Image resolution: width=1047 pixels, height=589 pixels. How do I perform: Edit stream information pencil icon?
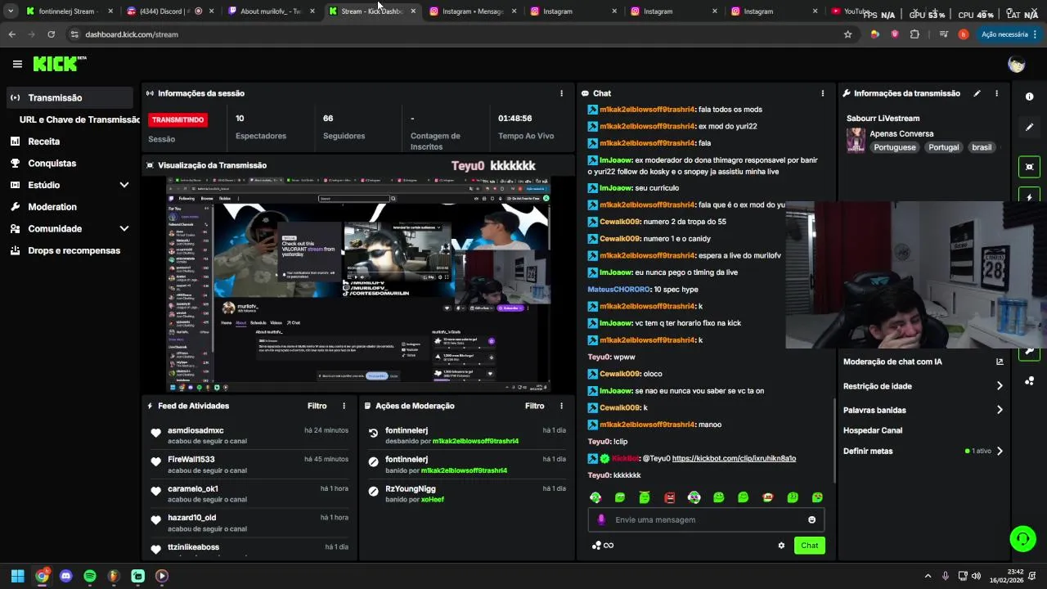point(977,93)
